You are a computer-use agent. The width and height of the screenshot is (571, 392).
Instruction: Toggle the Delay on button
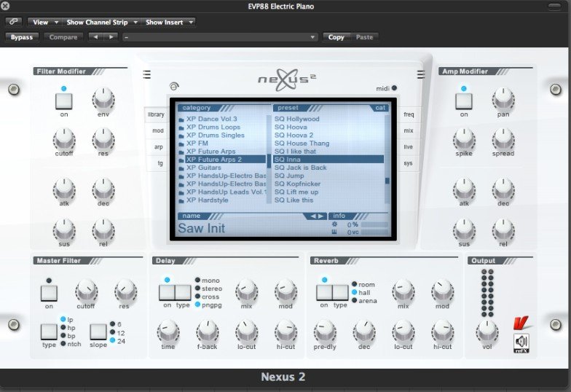(x=167, y=293)
